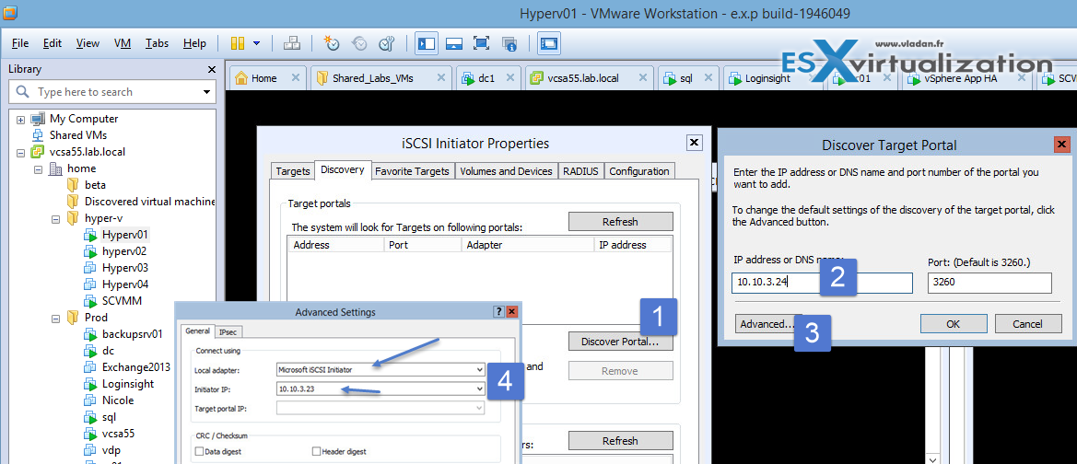Click Advanced in Discover Target Portal
This screenshot has width=1077, height=464.
tap(768, 324)
